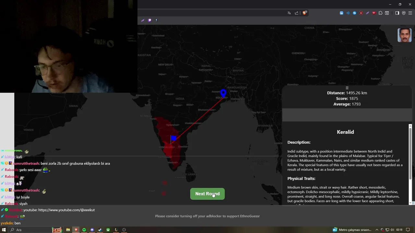Click the Twitch bookmark icon
The image size is (415, 233).
click(149, 20)
